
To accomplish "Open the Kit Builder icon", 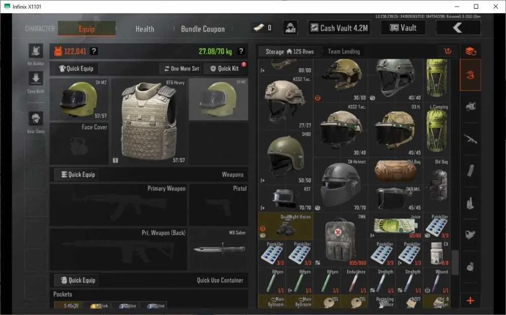I will coord(36,51).
